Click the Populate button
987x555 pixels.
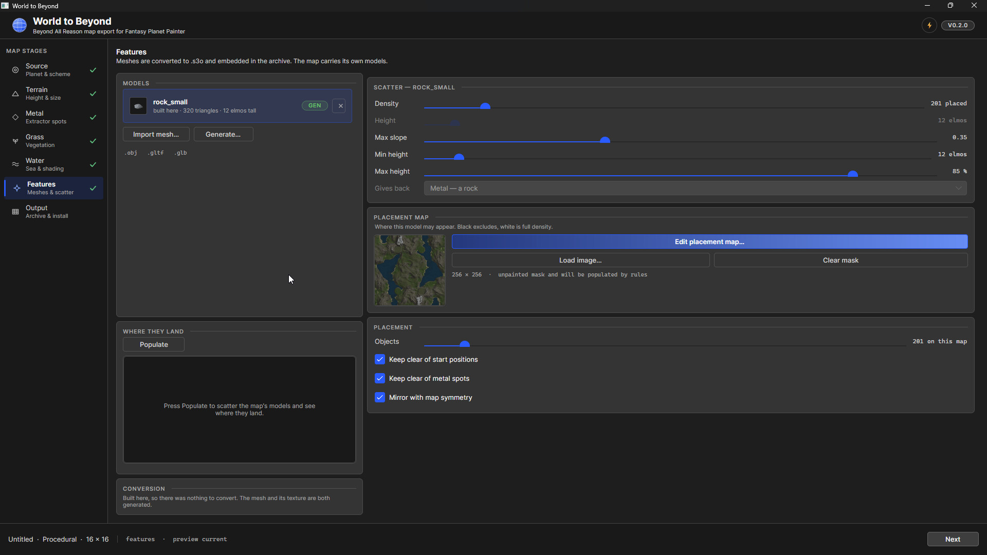click(x=154, y=344)
